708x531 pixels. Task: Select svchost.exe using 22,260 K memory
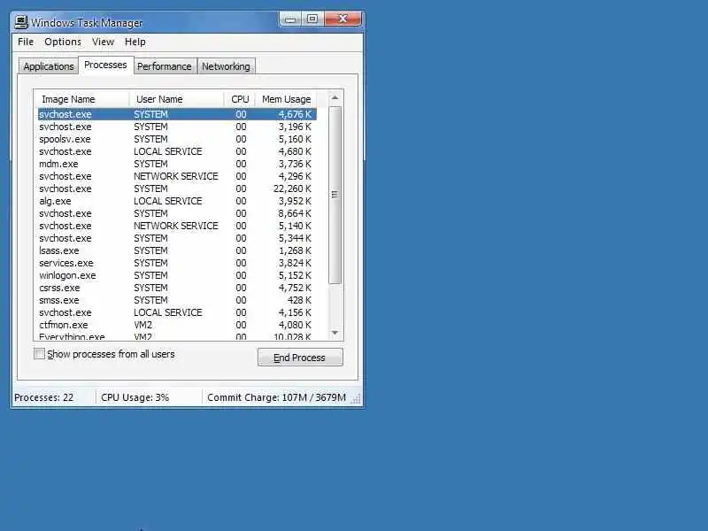tap(176, 189)
